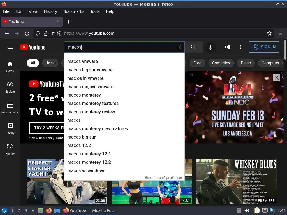Open the View menu

click(x=33, y=11)
